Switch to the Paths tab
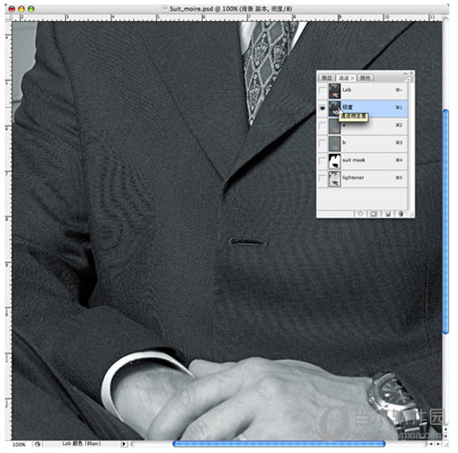Screen dimensions: 458x453 pos(366,78)
